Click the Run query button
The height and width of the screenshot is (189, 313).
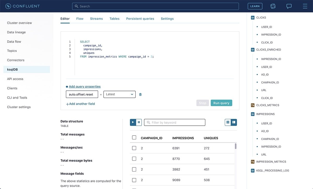pos(221,103)
